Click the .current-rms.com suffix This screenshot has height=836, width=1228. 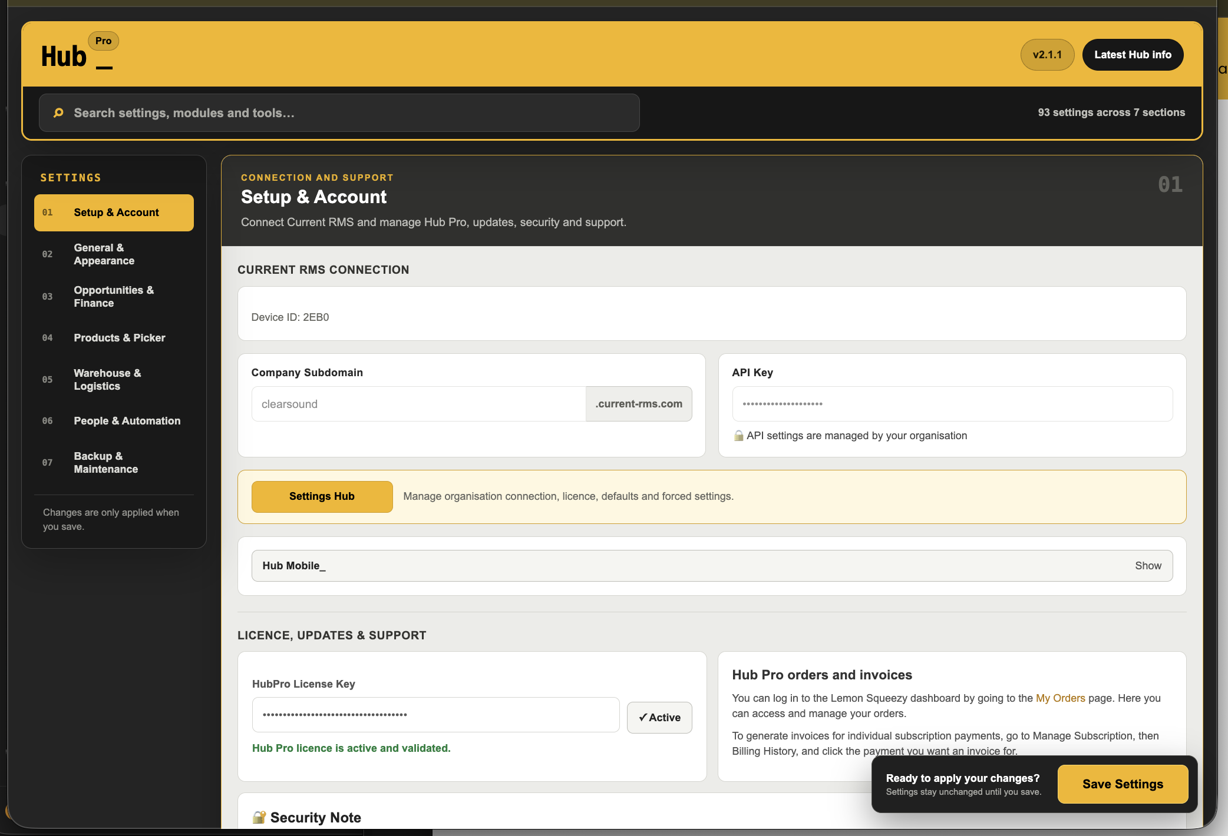639,404
